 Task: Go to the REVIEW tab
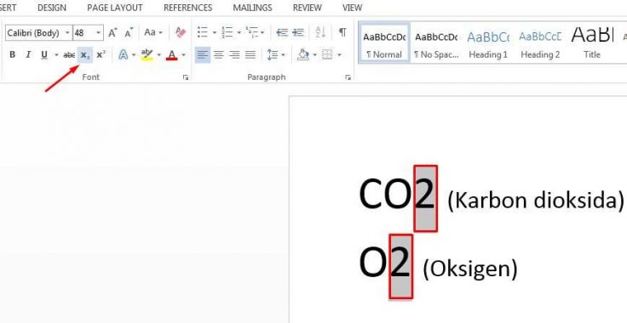coord(307,8)
